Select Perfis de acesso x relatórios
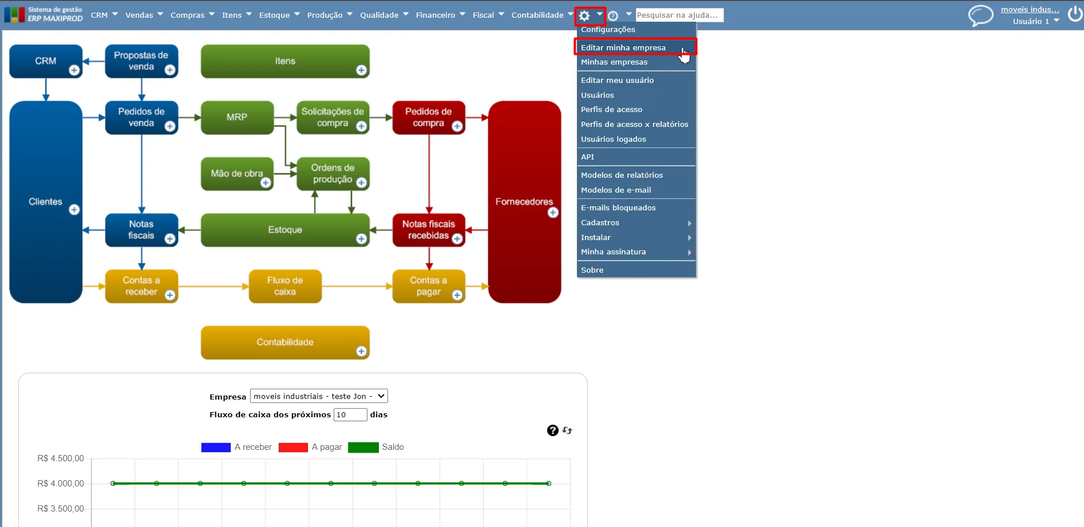The width and height of the screenshot is (1084, 527). tap(636, 125)
